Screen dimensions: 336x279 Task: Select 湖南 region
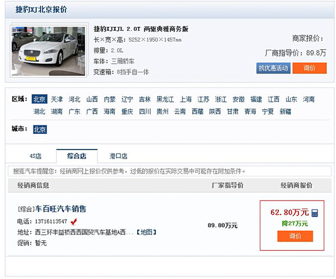tap(57, 111)
